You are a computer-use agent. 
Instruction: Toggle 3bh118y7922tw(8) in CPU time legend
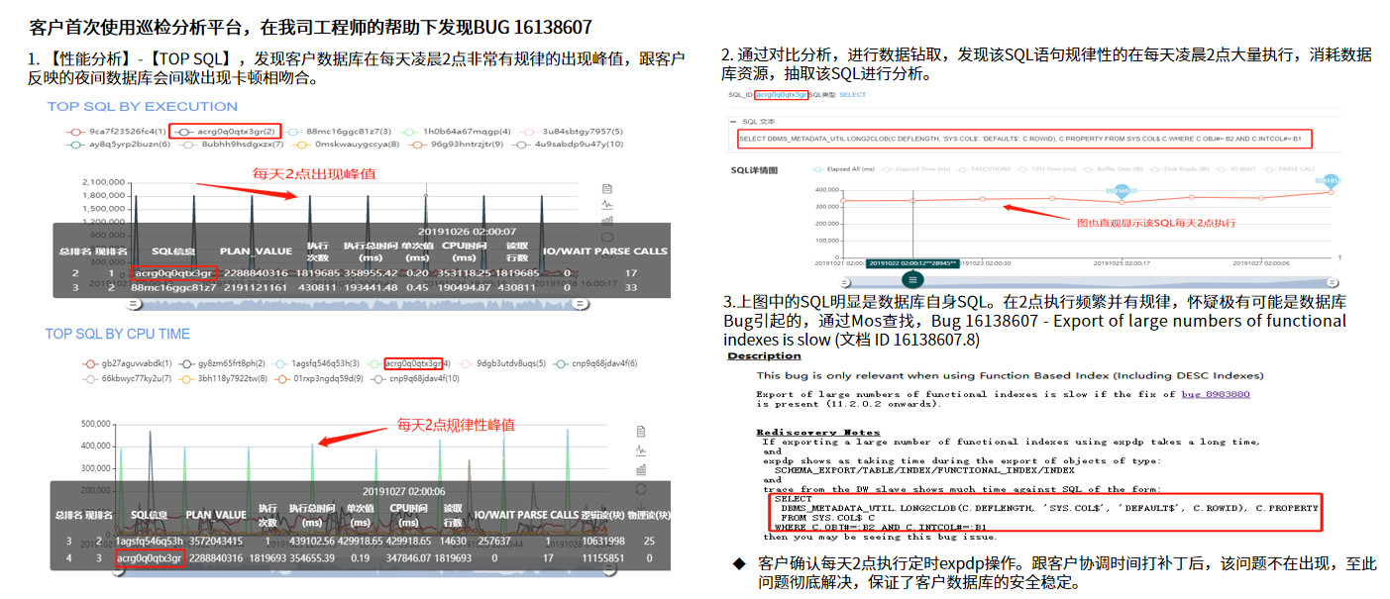(224, 378)
